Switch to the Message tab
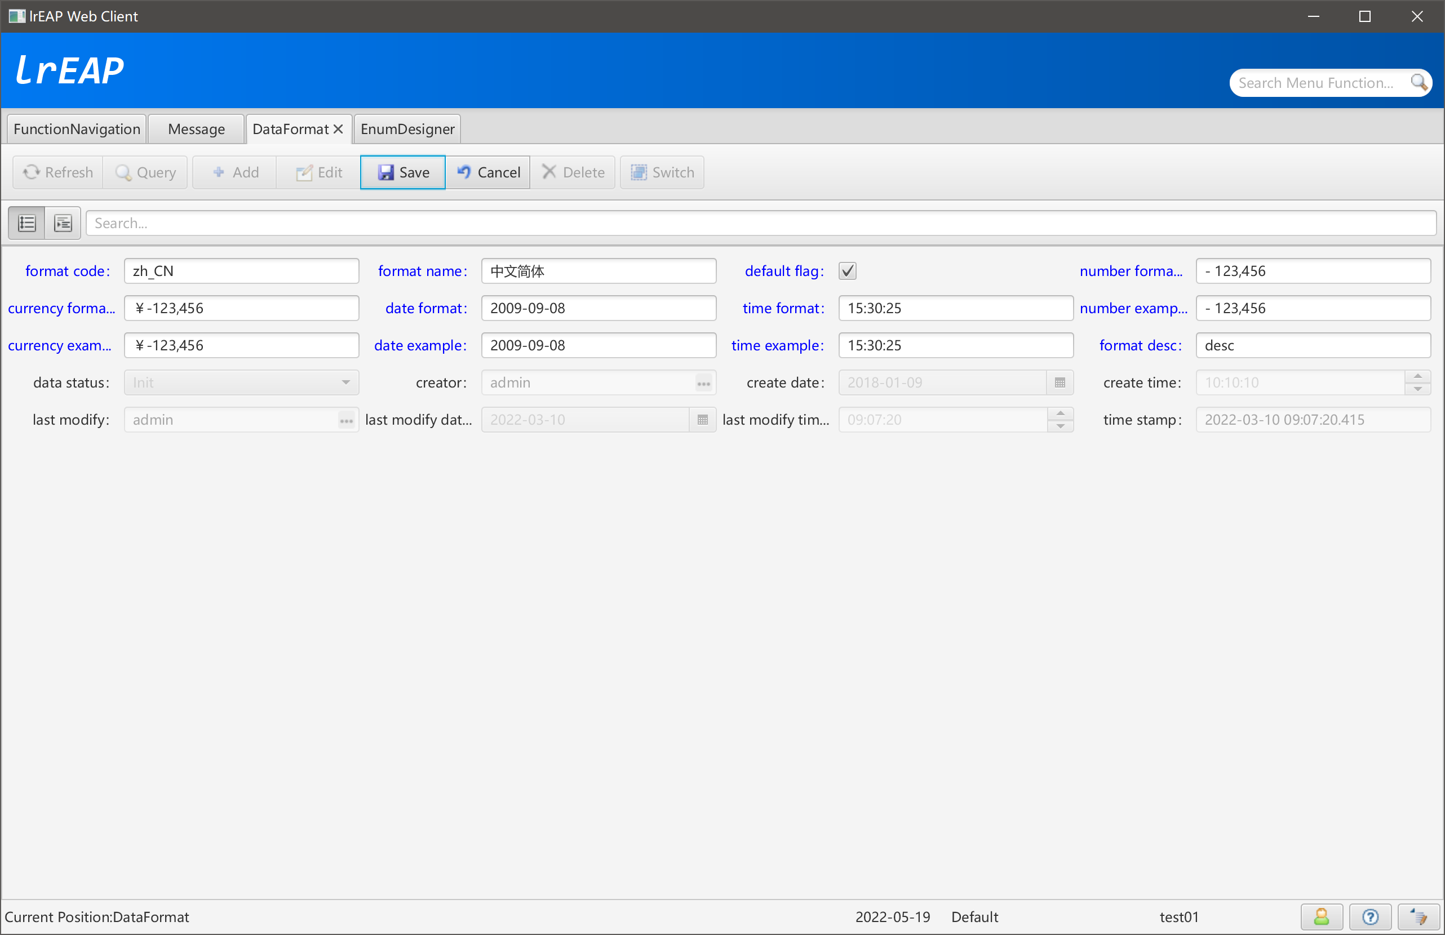 tap(196, 129)
